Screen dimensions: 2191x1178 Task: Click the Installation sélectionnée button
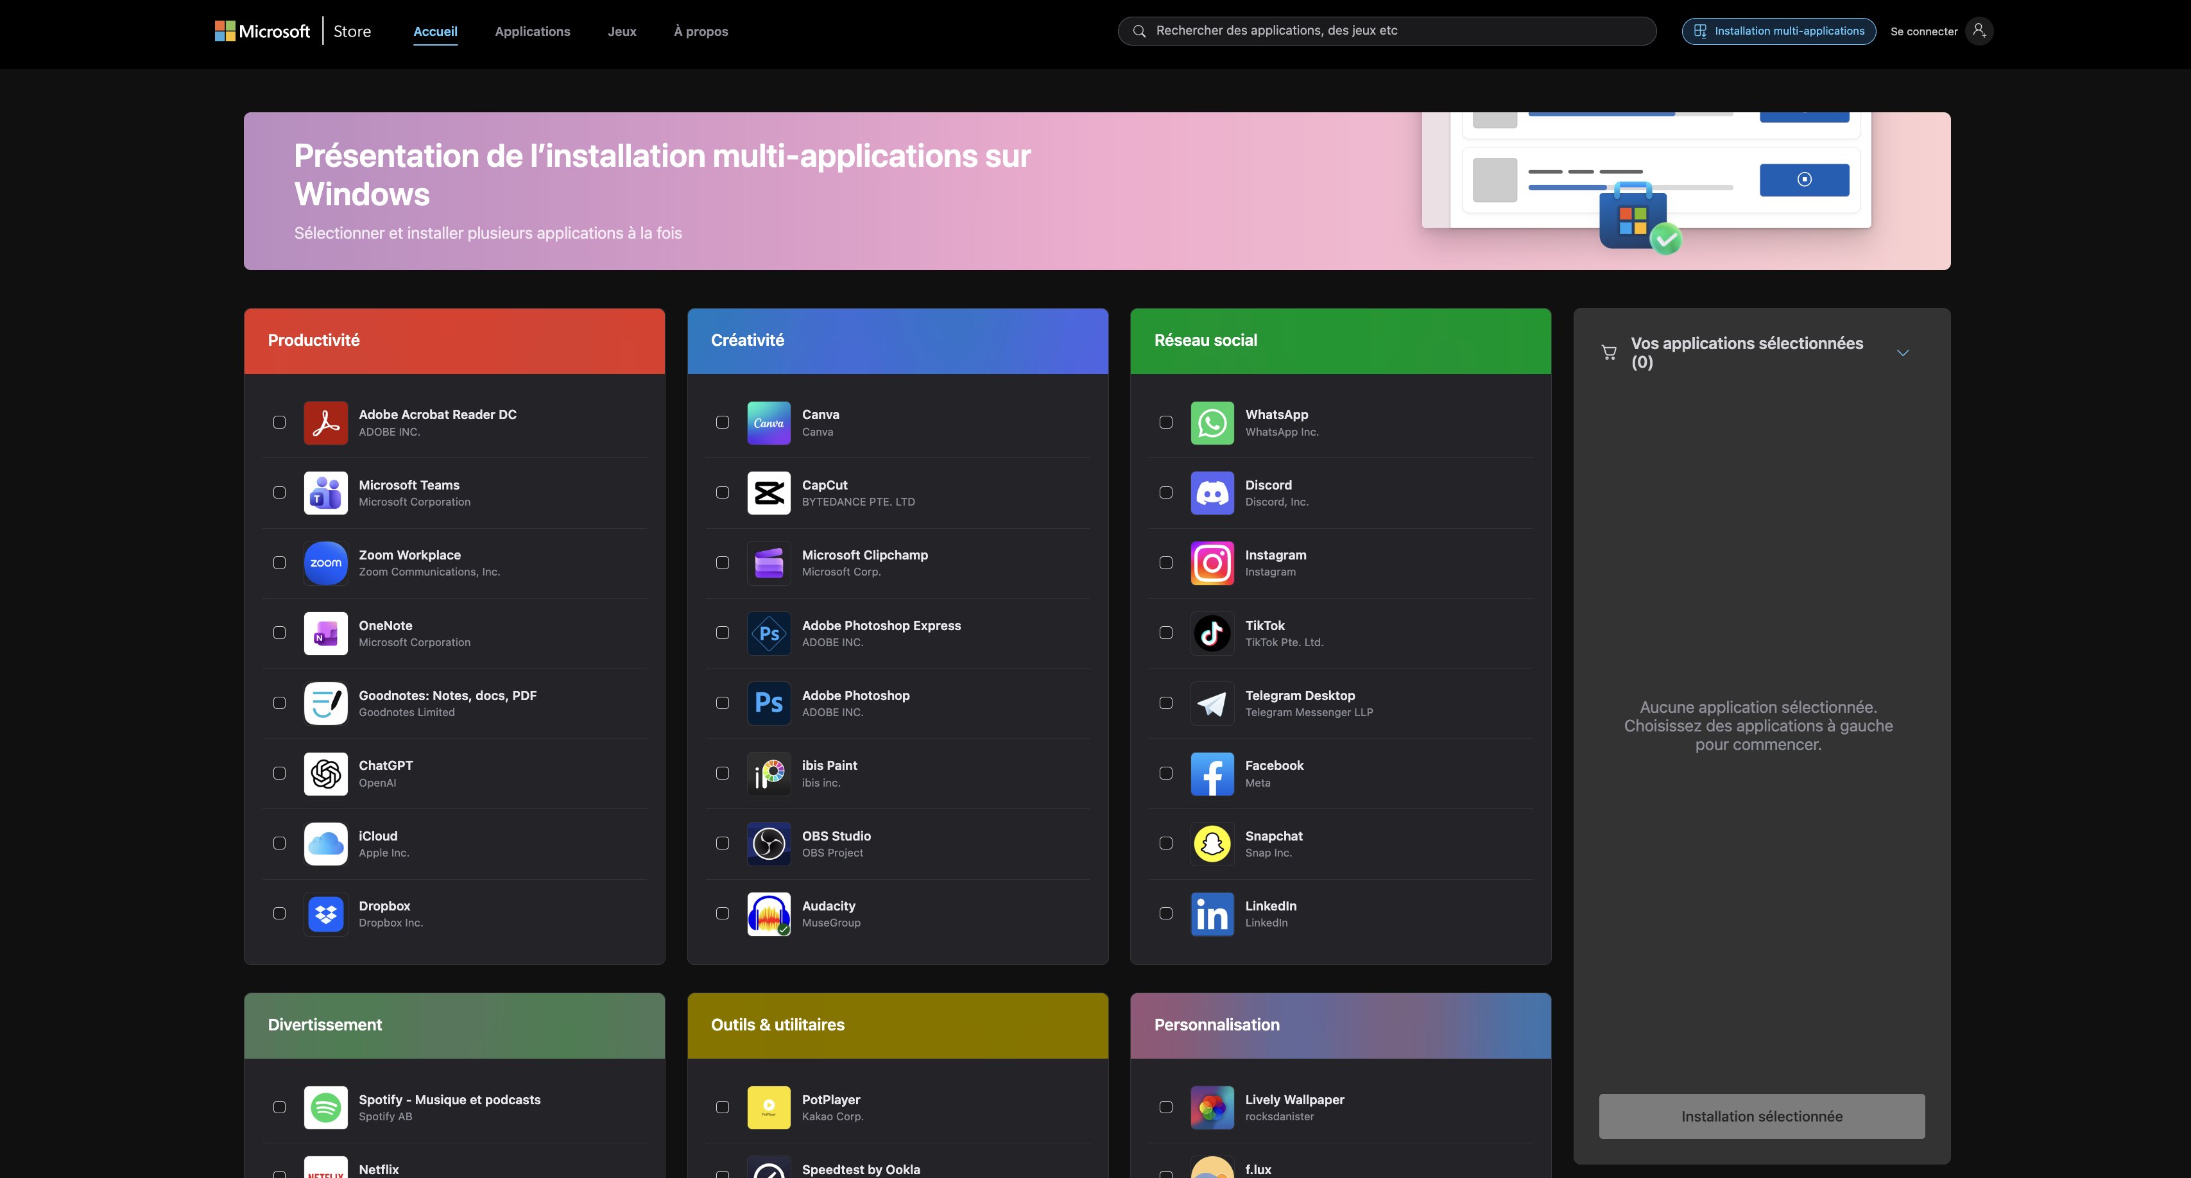(1762, 1116)
